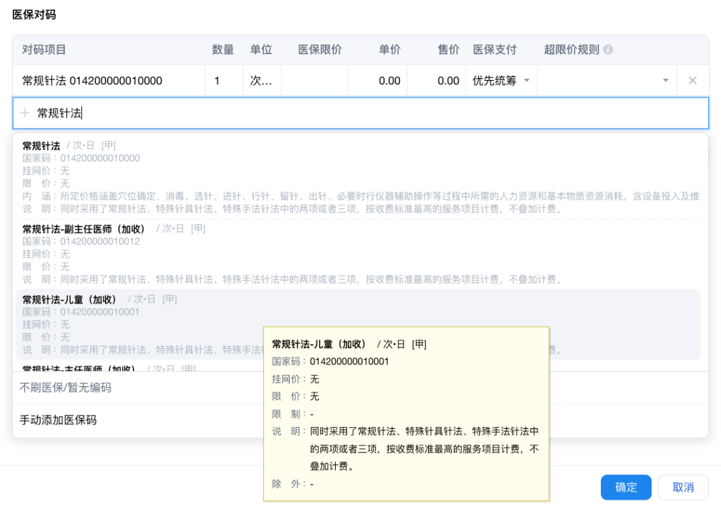Image resolution: width=721 pixels, height=507 pixels.
Task: Select 常规针法 result with code 014200000010000
Action: click(41, 146)
